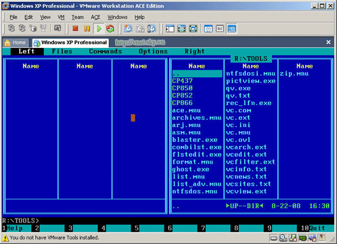Open the Left menu in Volkov Commander
Image resolution: width=337 pixels, height=244 pixels.
tap(26, 51)
